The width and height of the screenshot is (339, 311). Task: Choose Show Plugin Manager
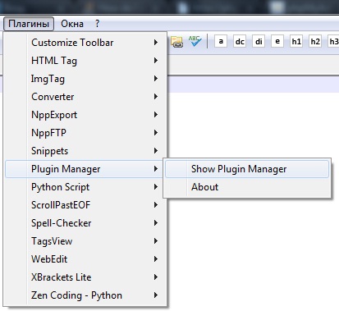[247, 169]
